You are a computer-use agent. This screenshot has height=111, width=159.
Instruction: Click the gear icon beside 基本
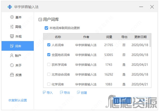(x=12, y=17)
